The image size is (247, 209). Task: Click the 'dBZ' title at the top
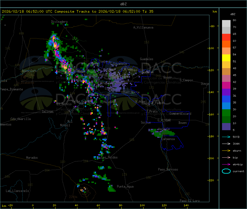[x=123, y=4]
